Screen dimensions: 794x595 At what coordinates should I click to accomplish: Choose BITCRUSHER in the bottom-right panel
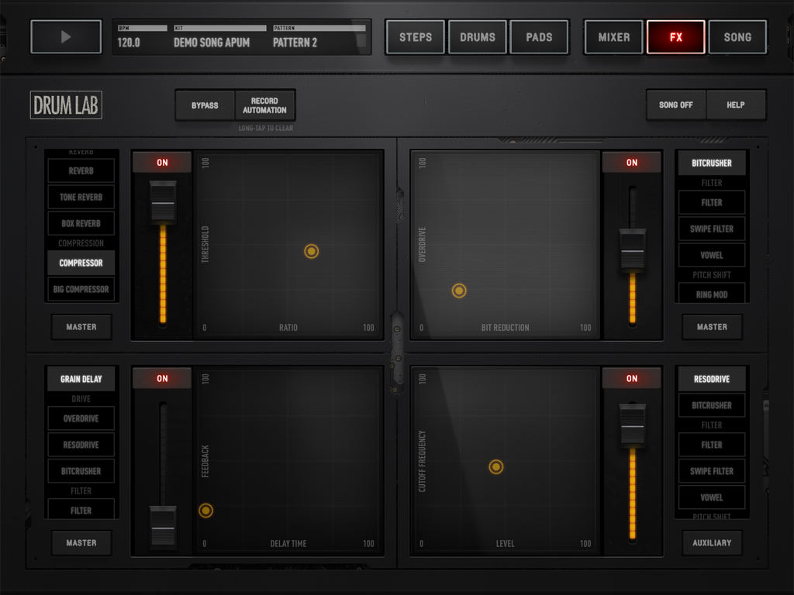point(711,405)
